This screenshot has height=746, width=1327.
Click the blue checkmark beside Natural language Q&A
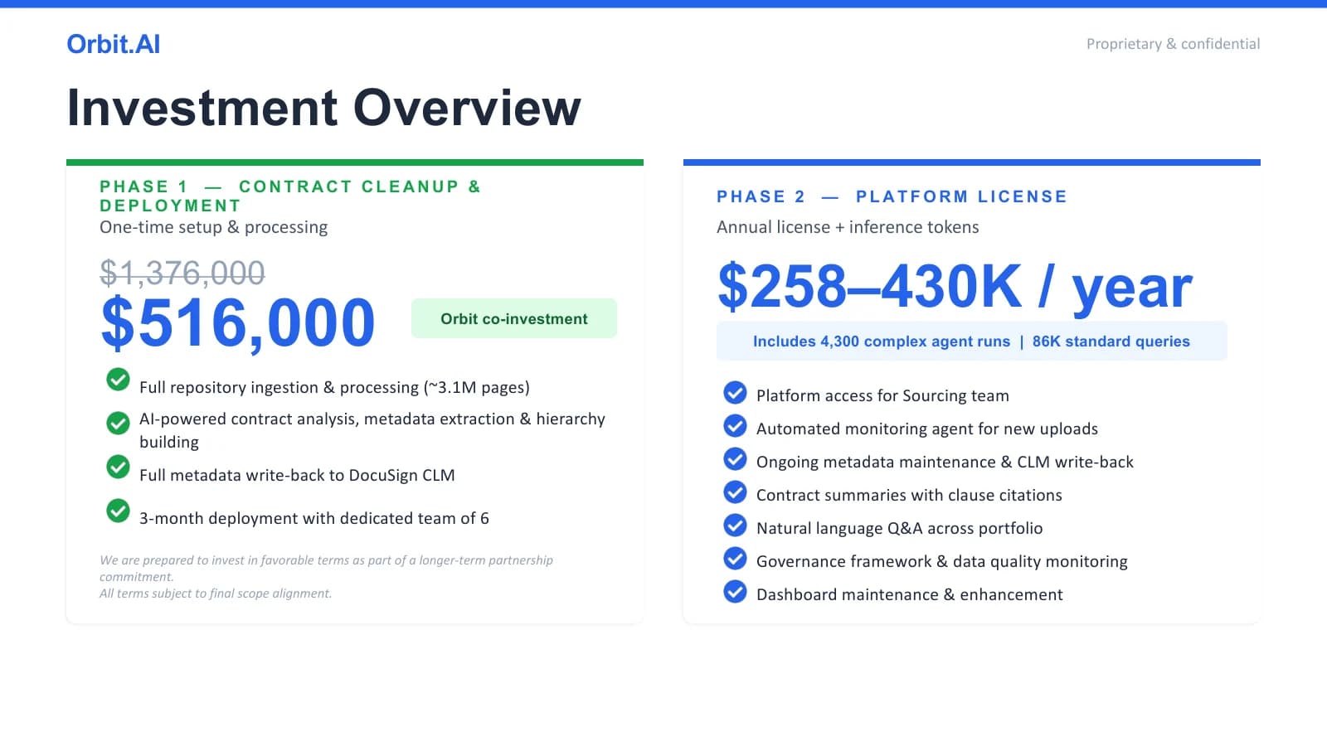(x=735, y=525)
